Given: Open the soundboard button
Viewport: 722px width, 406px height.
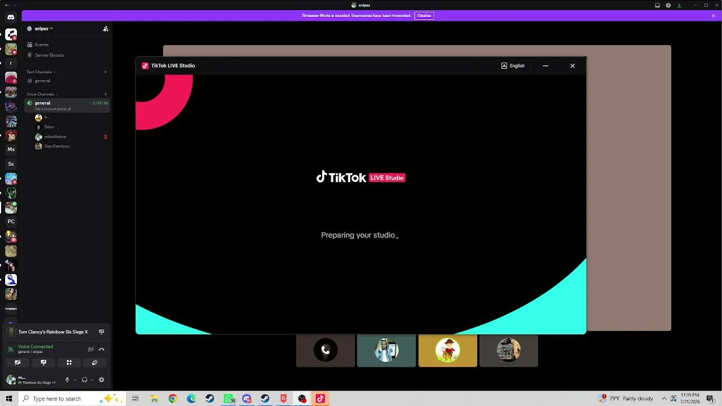Looking at the screenshot, I should [x=95, y=363].
